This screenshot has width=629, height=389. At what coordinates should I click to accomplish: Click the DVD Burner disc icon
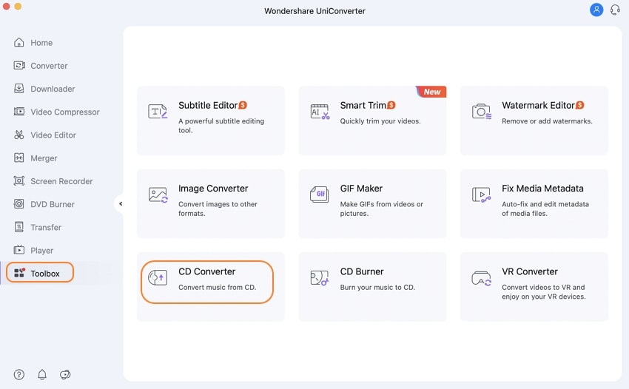coord(18,203)
